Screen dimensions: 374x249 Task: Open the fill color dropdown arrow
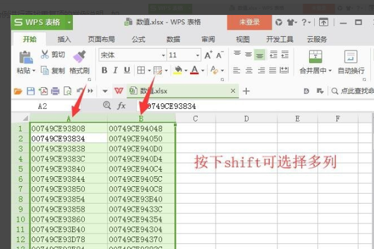186,70
